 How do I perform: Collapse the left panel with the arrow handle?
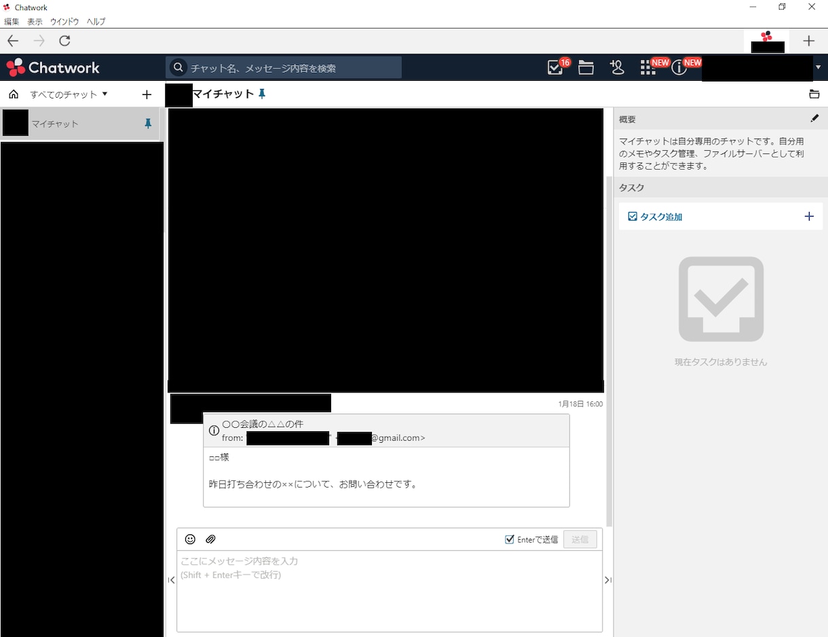171,580
